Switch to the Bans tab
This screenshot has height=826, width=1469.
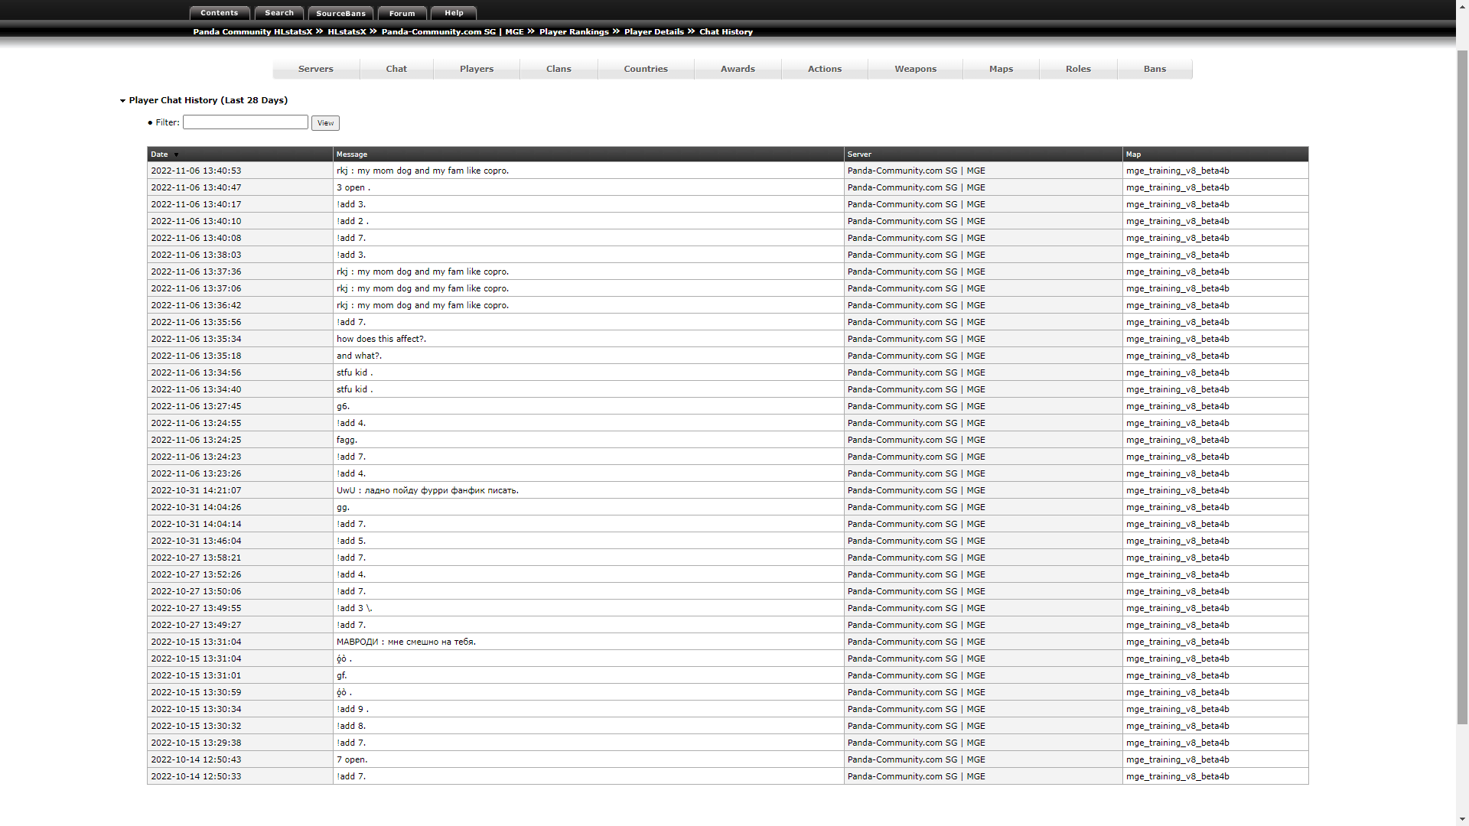[x=1154, y=69]
